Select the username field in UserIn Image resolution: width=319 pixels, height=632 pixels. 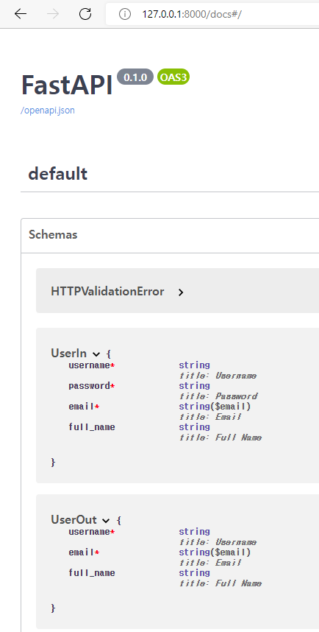[92, 365]
